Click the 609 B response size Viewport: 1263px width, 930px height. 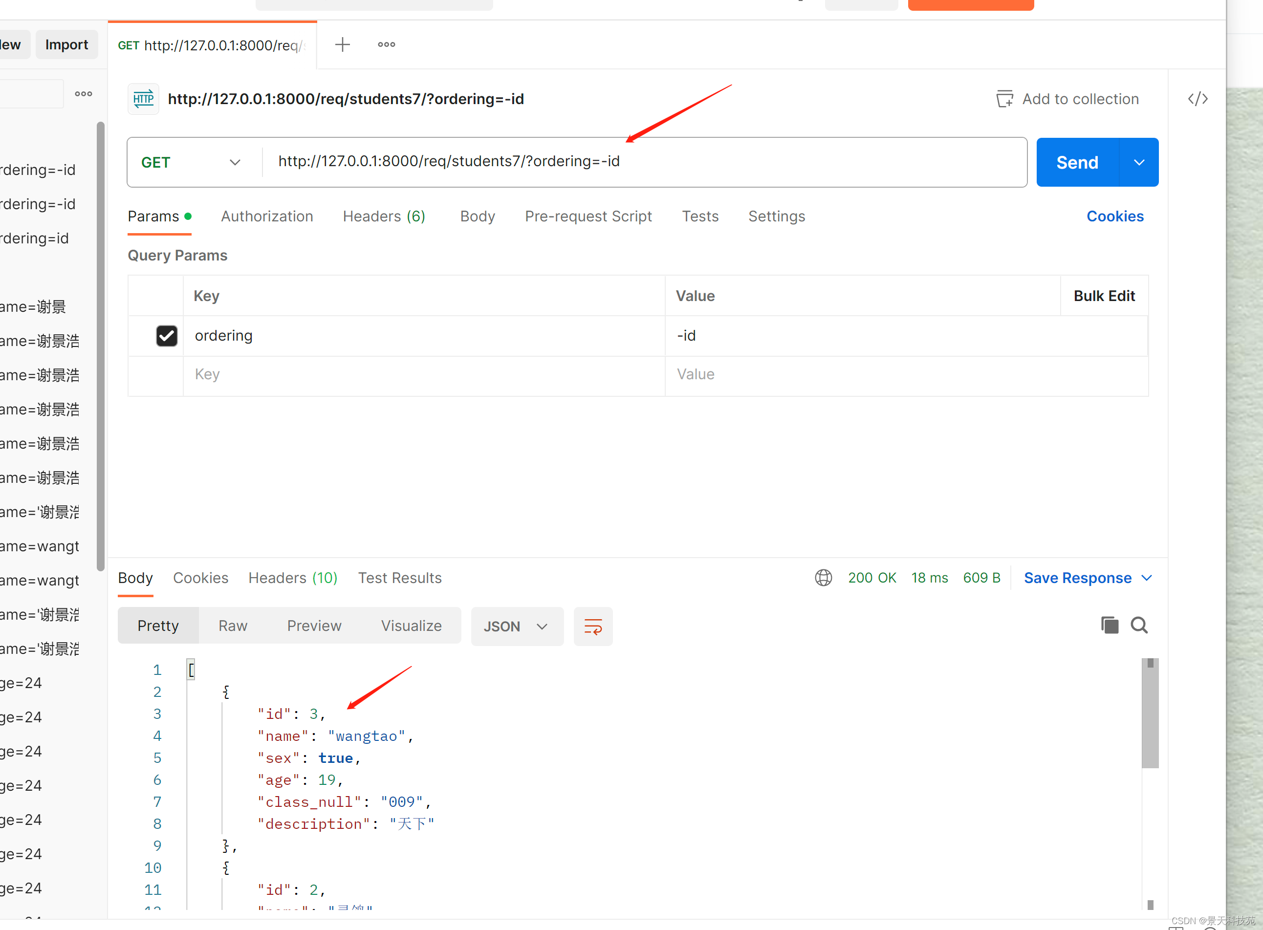[981, 578]
